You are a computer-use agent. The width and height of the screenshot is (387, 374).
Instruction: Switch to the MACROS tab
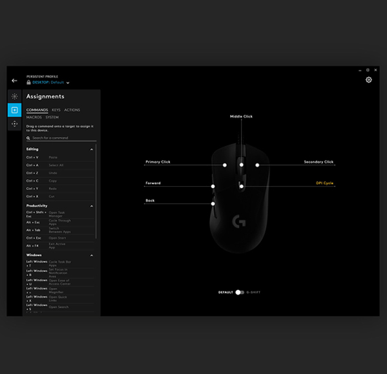pos(34,117)
